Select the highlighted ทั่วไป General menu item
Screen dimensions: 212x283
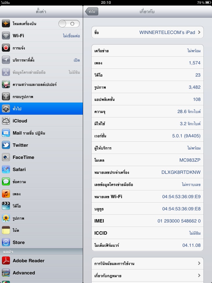coord(41,109)
